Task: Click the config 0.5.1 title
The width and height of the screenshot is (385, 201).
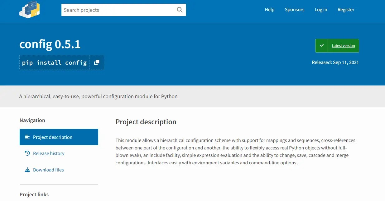Action: (x=50, y=44)
